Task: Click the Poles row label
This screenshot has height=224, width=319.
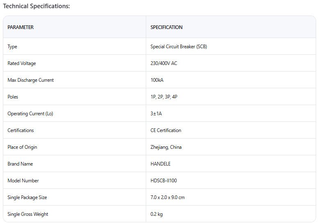Action: 13,97
